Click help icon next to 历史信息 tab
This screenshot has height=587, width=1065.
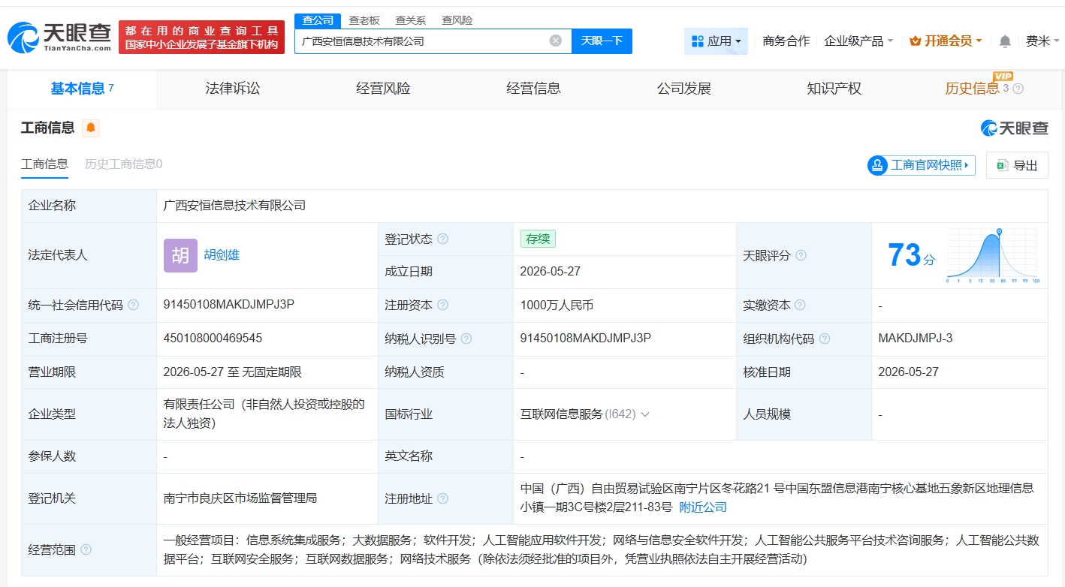point(1018,89)
